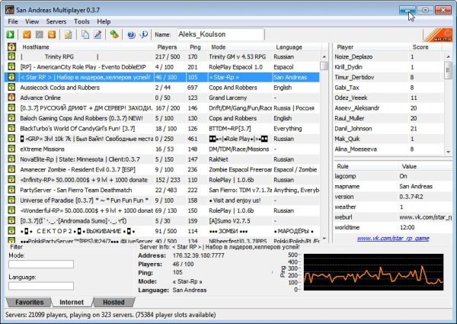Select the Baloch Gaming Cops And Robbers server

(162, 118)
